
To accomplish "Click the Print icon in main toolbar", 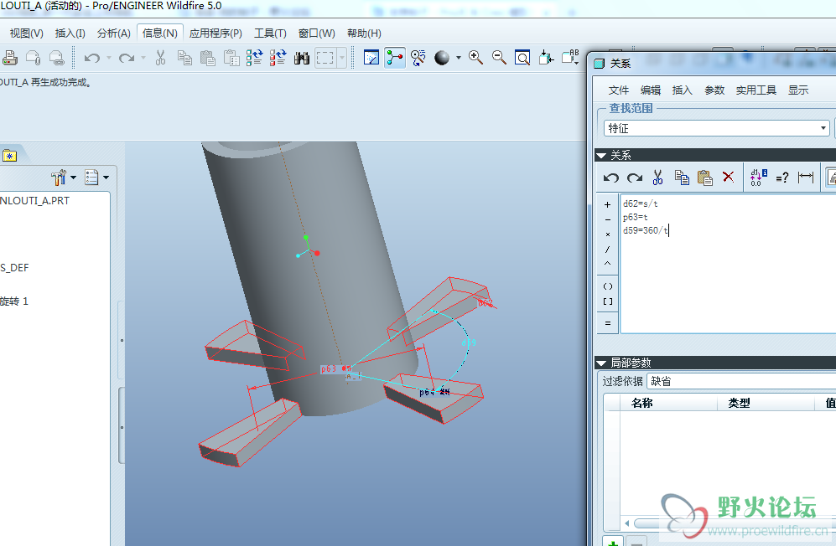I will tap(10, 58).
